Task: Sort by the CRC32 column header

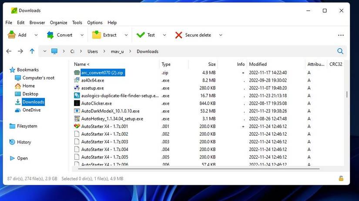Action: [x=336, y=64]
